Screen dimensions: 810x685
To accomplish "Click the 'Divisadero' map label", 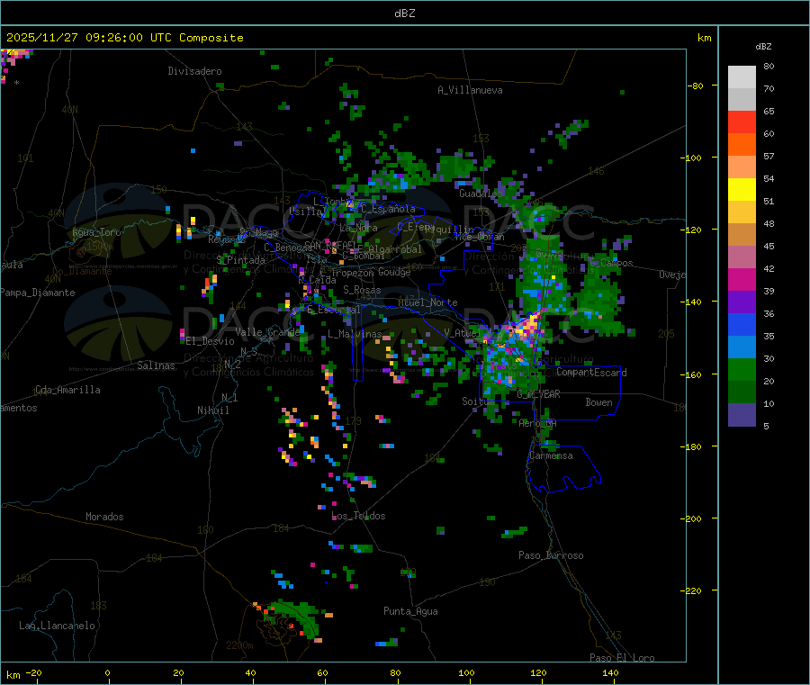I will pyautogui.click(x=194, y=71).
